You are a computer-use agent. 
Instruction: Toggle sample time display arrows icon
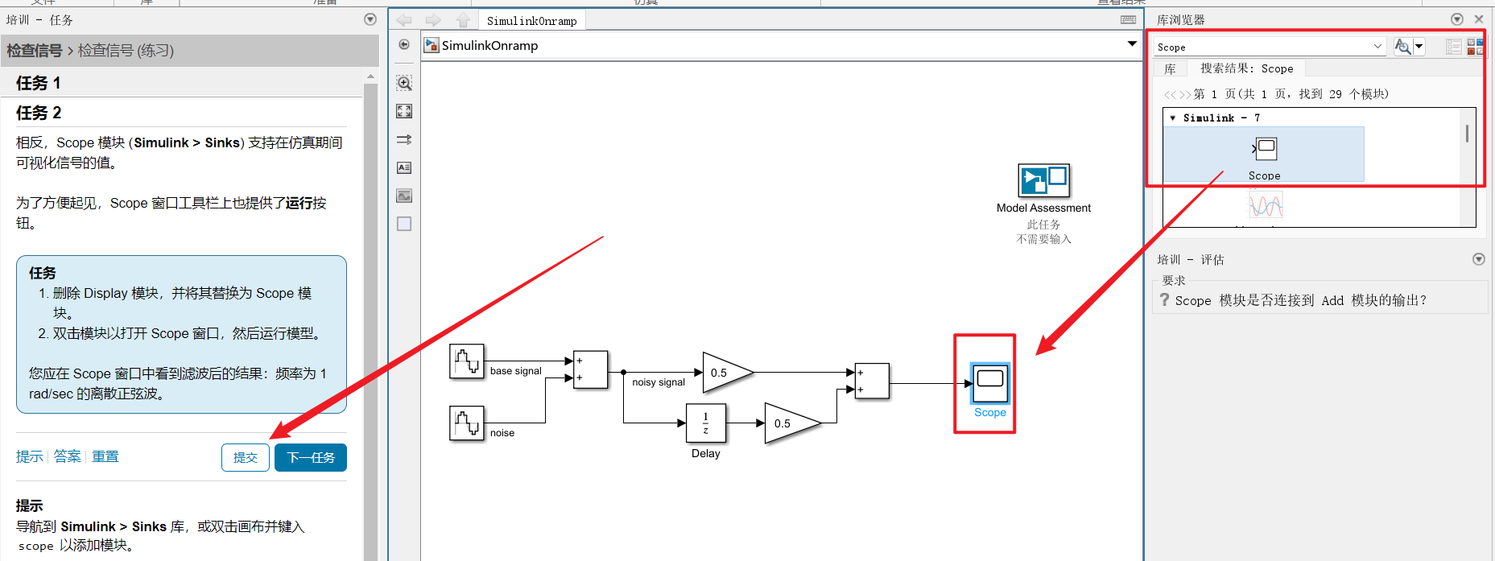[x=404, y=139]
